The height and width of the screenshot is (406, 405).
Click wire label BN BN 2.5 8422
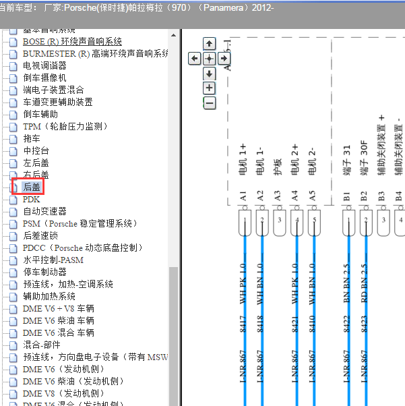pos(347,298)
